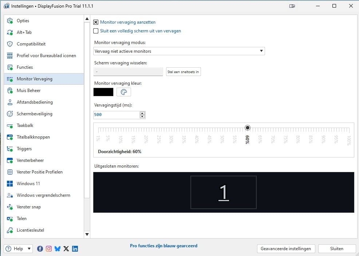Screen dimensions: 359x256
Task: Click the Alt+Tab sidebar icon
Action: pos(10,32)
